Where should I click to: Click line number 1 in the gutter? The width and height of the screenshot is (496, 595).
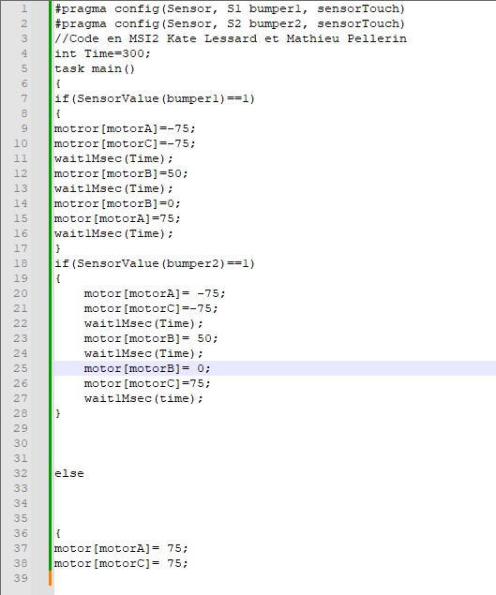pos(24,8)
